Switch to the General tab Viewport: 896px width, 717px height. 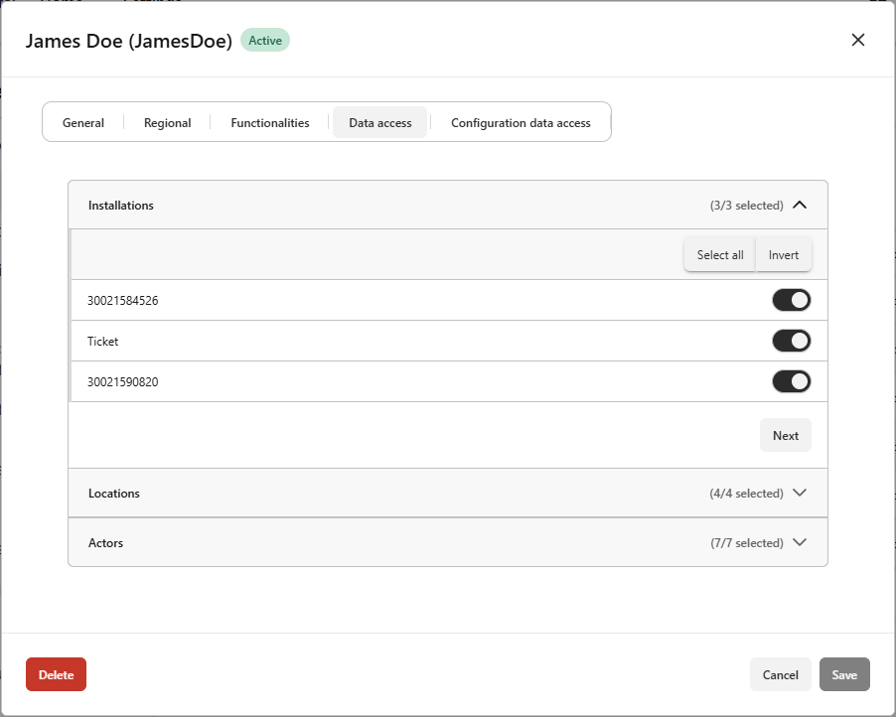83,123
